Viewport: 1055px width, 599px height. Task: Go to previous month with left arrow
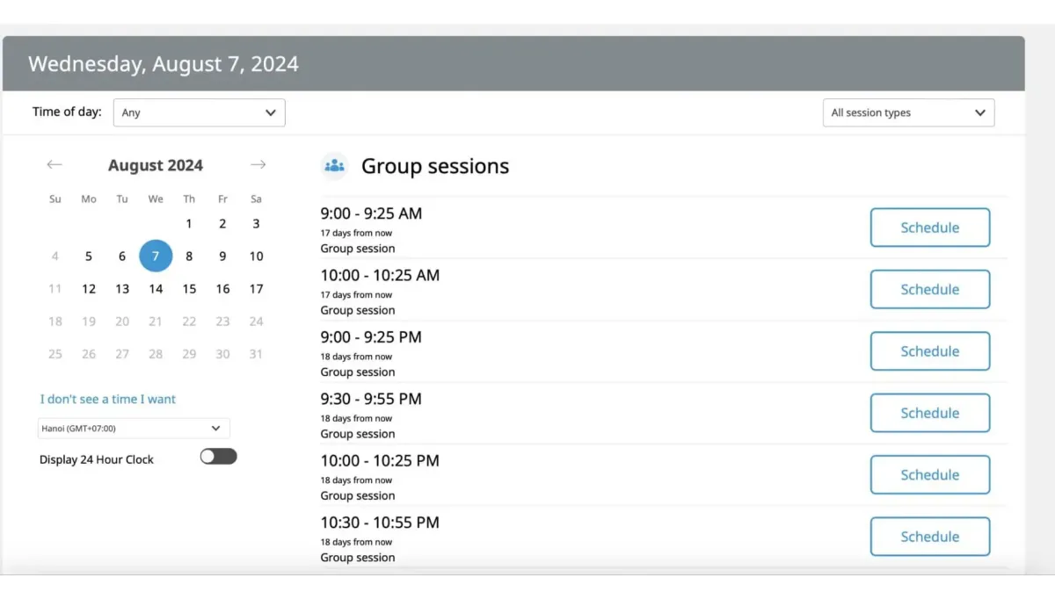point(55,165)
